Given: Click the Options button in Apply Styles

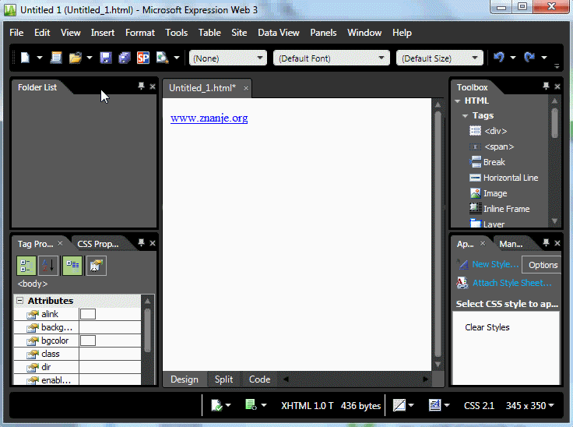Looking at the screenshot, I should click(x=543, y=265).
